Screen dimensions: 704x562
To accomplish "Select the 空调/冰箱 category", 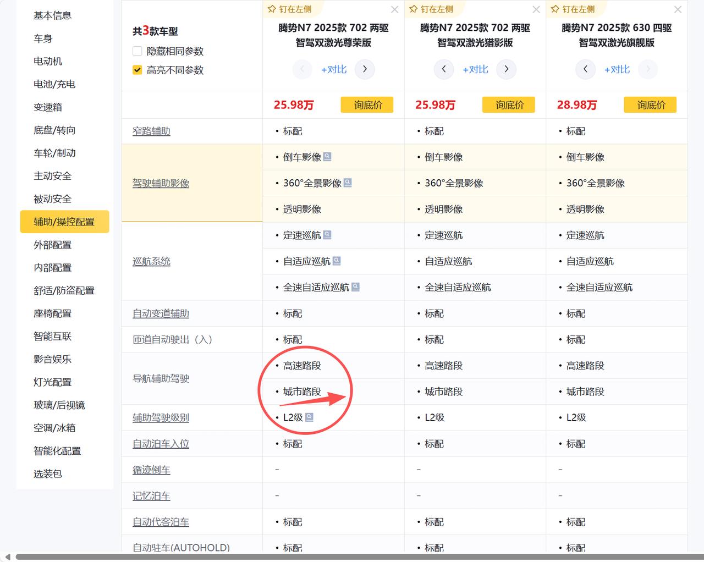I will point(54,428).
